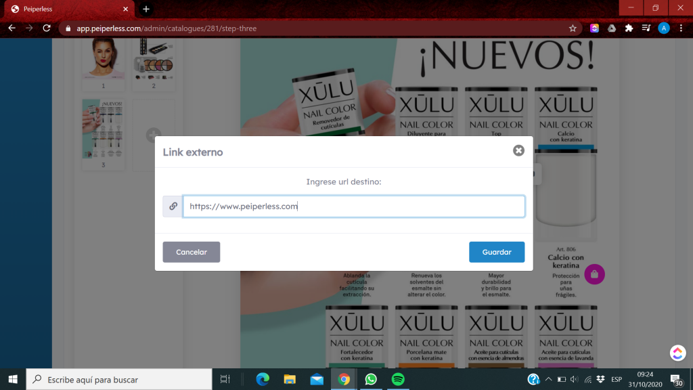Reload the page
693x390 pixels.
tap(47, 28)
